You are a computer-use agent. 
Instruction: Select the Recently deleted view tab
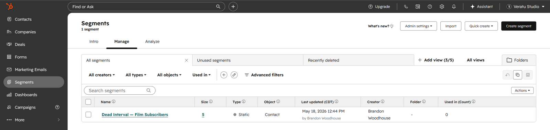359,60
